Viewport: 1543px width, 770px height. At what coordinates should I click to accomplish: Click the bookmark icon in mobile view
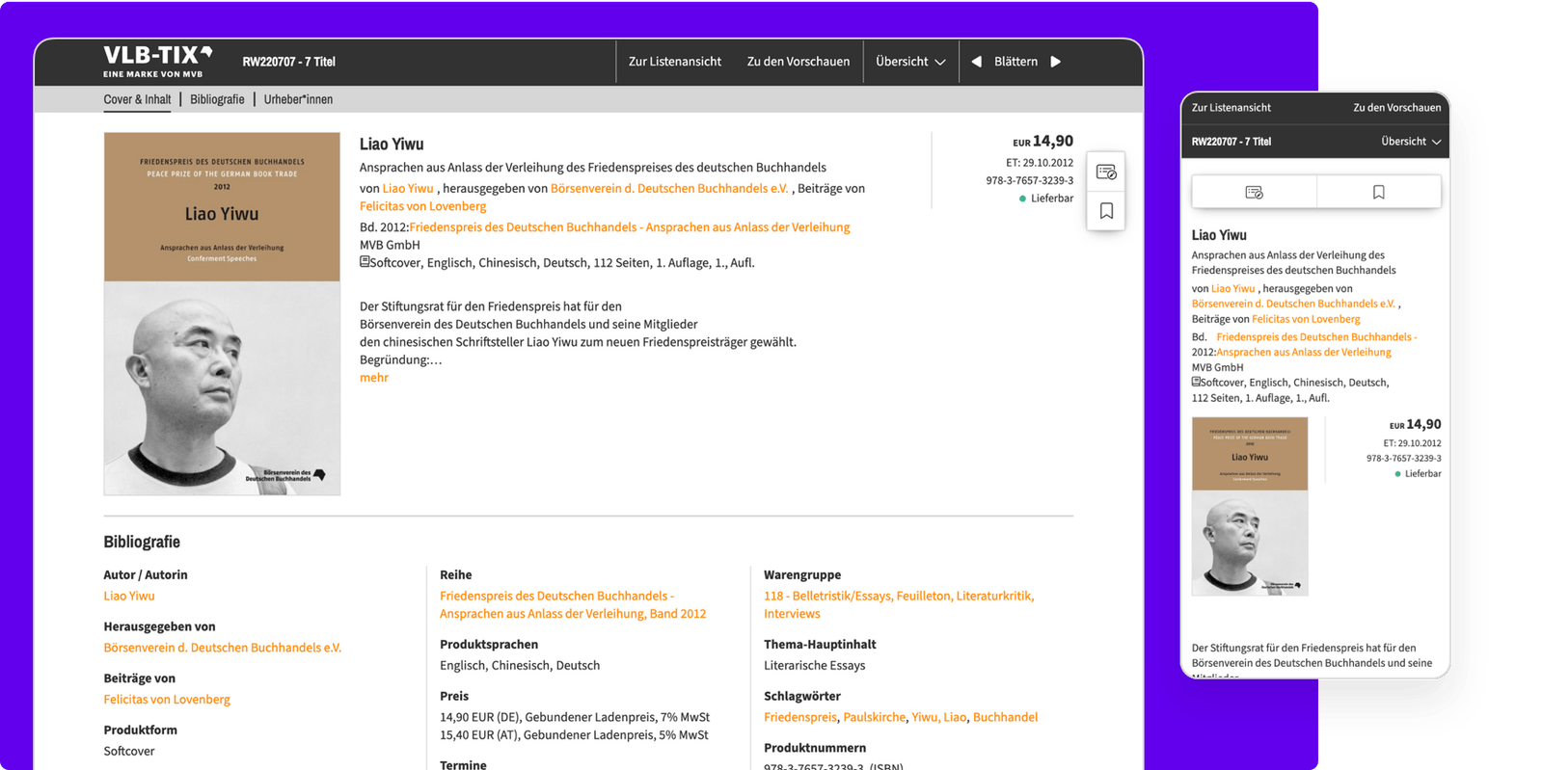pyautogui.click(x=1379, y=192)
